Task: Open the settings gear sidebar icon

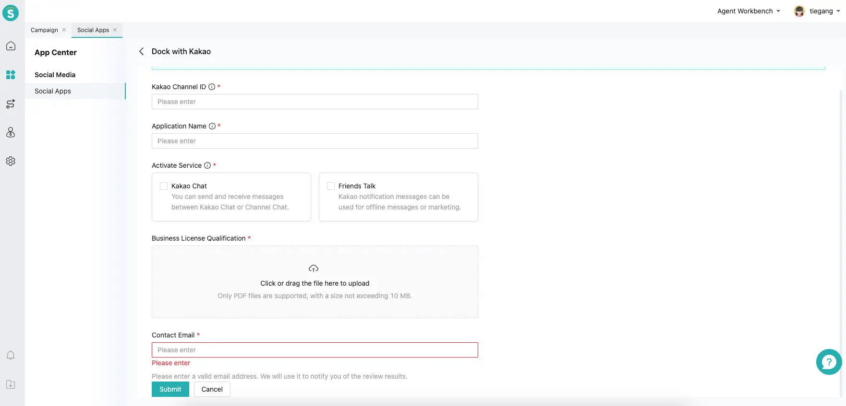Action: pyautogui.click(x=11, y=161)
